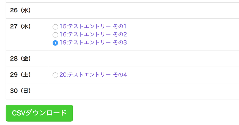Open link 19:テストエントリー その3
This screenshot has height=125, width=239.
tap(93, 42)
